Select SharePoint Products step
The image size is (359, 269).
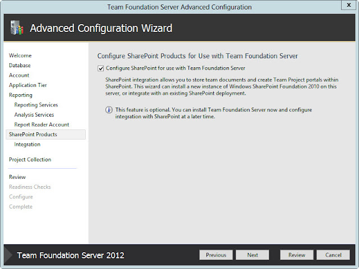click(45, 134)
